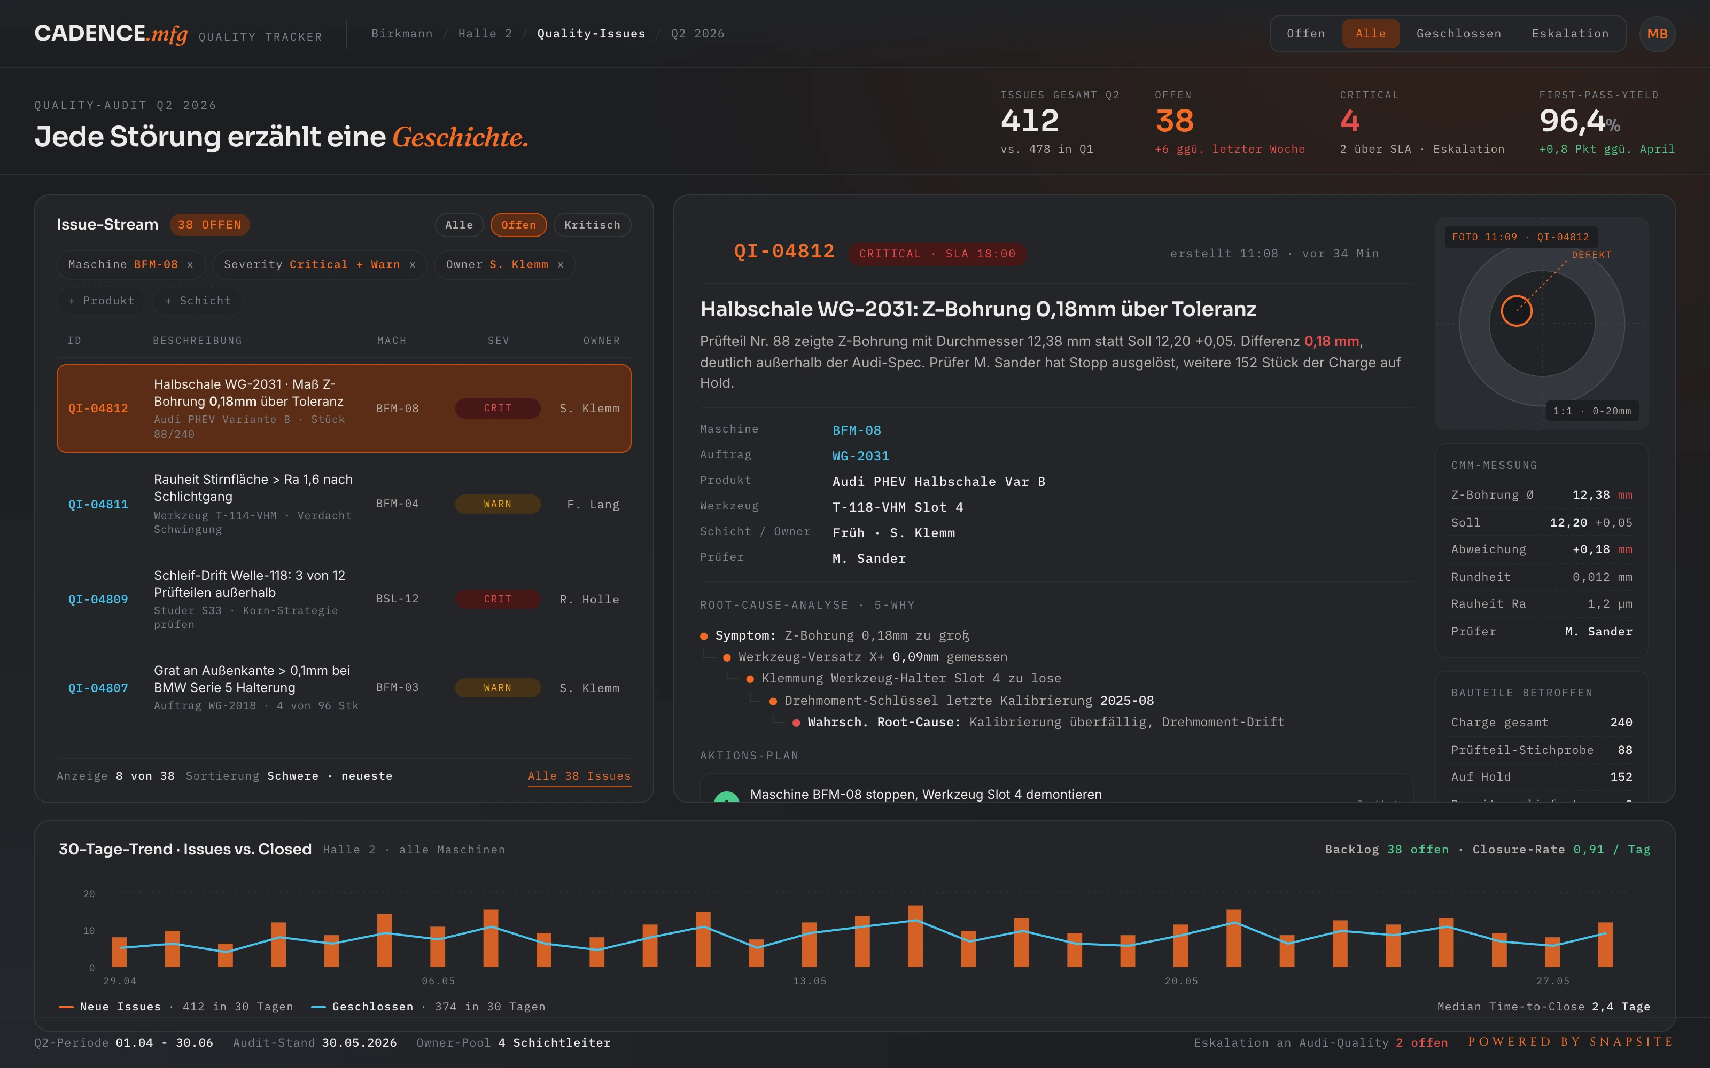Toggle the Alle pill in Issue-Stream

[460, 225]
